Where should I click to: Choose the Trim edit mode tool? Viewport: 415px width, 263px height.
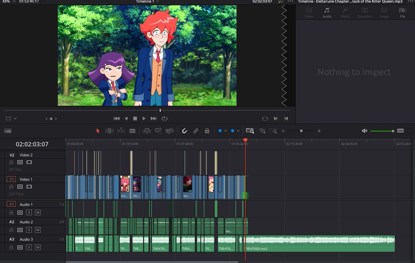click(x=109, y=131)
